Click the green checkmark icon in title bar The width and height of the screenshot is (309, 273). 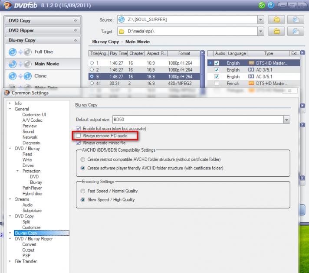point(262,5)
